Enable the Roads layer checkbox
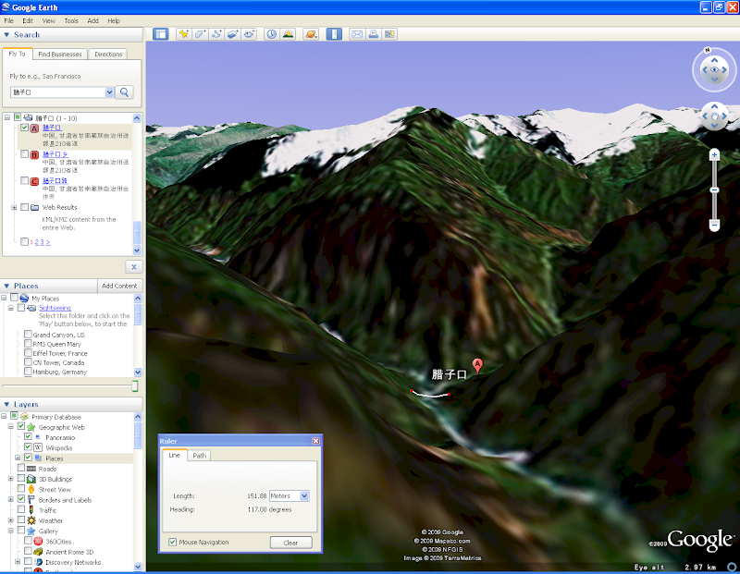The width and height of the screenshot is (740, 574). pyautogui.click(x=22, y=469)
